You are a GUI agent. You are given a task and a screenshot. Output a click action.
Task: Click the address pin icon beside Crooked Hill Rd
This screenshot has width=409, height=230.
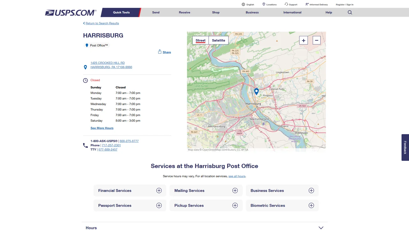(x=85, y=67)
